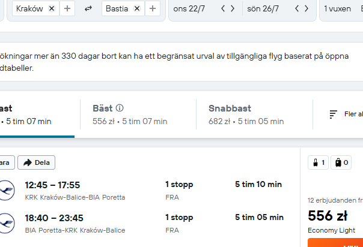
Task: Swap origin and destination airports
Action: (88, 8)
